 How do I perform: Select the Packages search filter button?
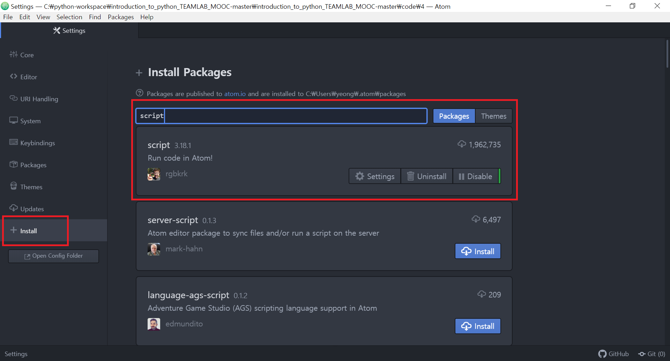[x=454, y=116]
